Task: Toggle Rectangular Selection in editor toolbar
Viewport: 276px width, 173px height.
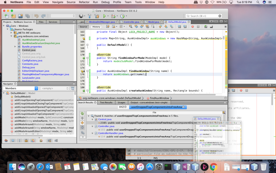Action: [153, 27]
